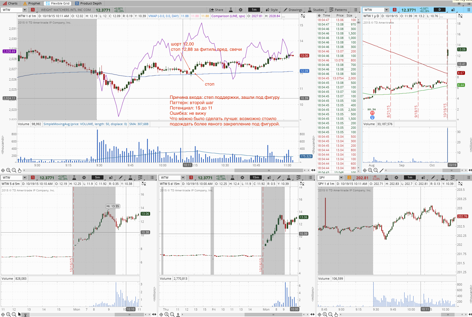This screenshot has width=472, height=317.
Task: Select dollar cursor tool under 15m chart
Action: pyautogui.click(x=178, y=314)
